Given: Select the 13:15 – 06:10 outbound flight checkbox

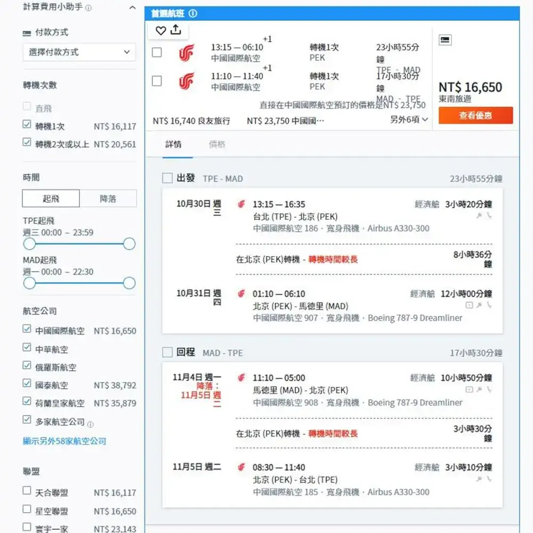Looking at the screenshot, I should pyautogui.click(x=157, y=52).
